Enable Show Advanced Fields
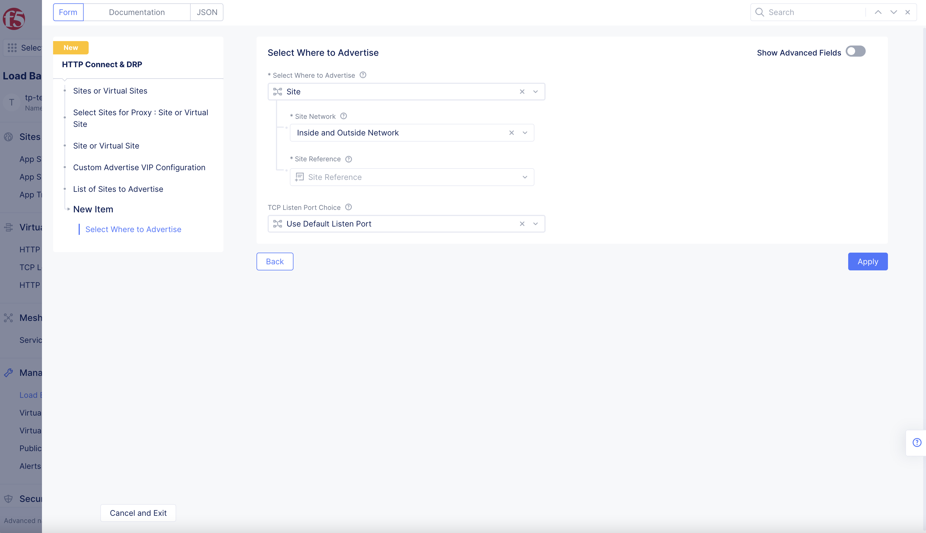This screenshot has height=533, width=926. point(856,52)
